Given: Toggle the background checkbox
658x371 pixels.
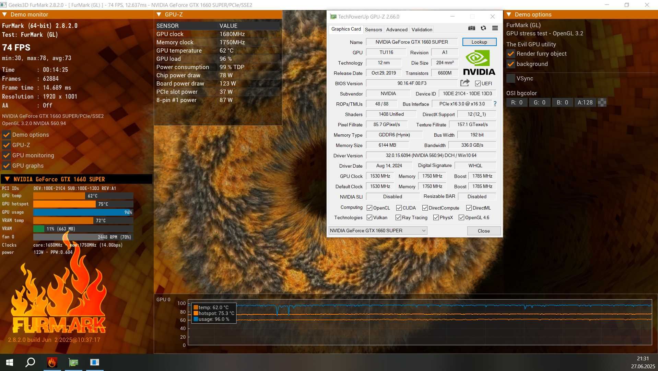Looking at the screenshot, I should (x=511, y=64).
